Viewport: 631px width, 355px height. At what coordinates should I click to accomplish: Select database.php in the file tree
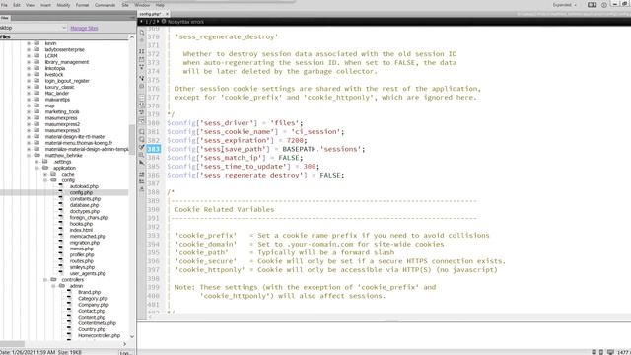pos(84,205)
